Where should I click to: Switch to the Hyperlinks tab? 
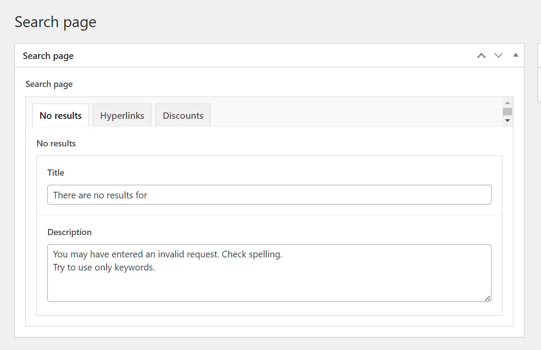pyautogui.click(x=122, y=115)
